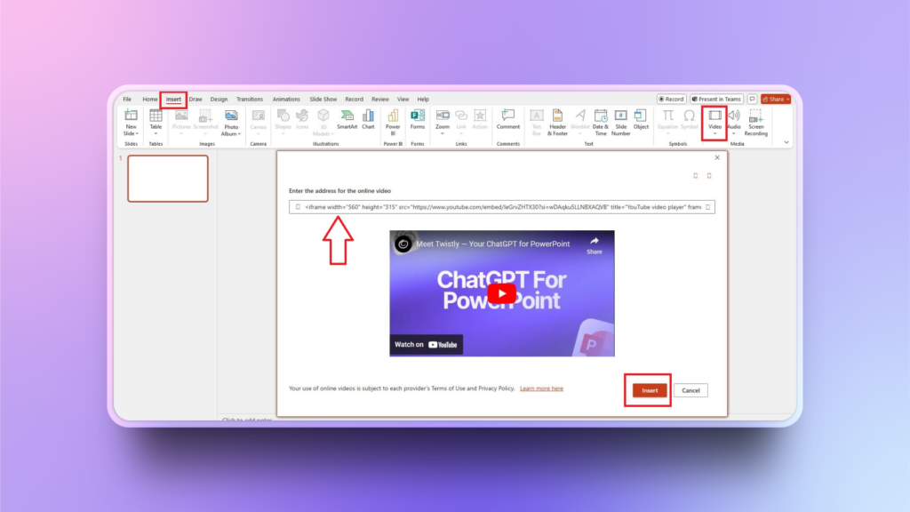The image size is (910, 512).
Task: Open the Shapes gallery
Action: pyautogui.click(x=283, y=122)
